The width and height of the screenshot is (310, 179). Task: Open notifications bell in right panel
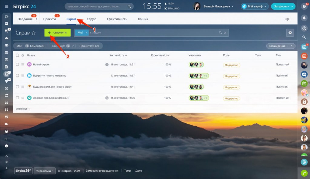coord(304,18)
